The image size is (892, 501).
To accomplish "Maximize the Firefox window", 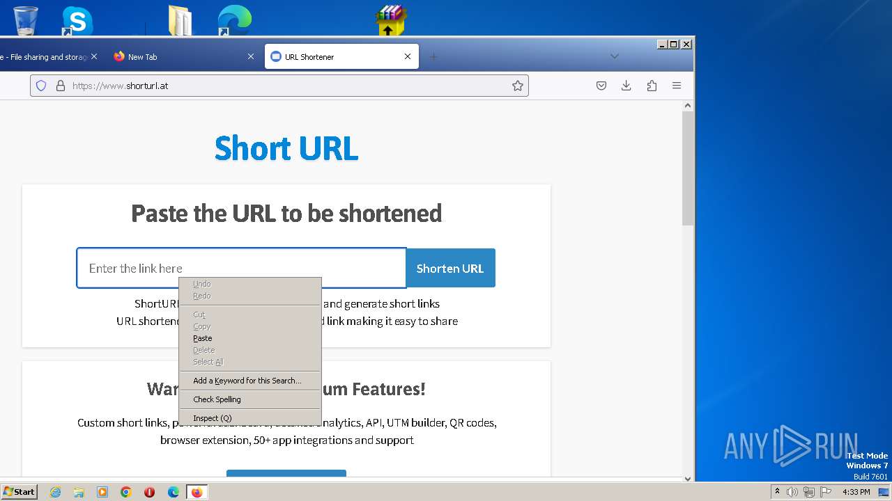I will (674, 44).
